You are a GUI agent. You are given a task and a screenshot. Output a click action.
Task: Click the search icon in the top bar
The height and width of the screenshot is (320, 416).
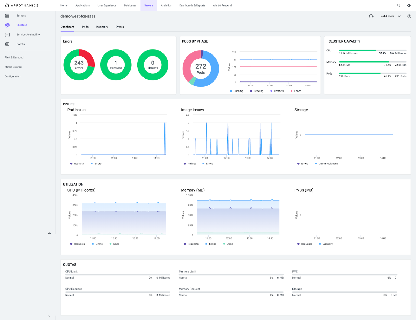[399, 5]
